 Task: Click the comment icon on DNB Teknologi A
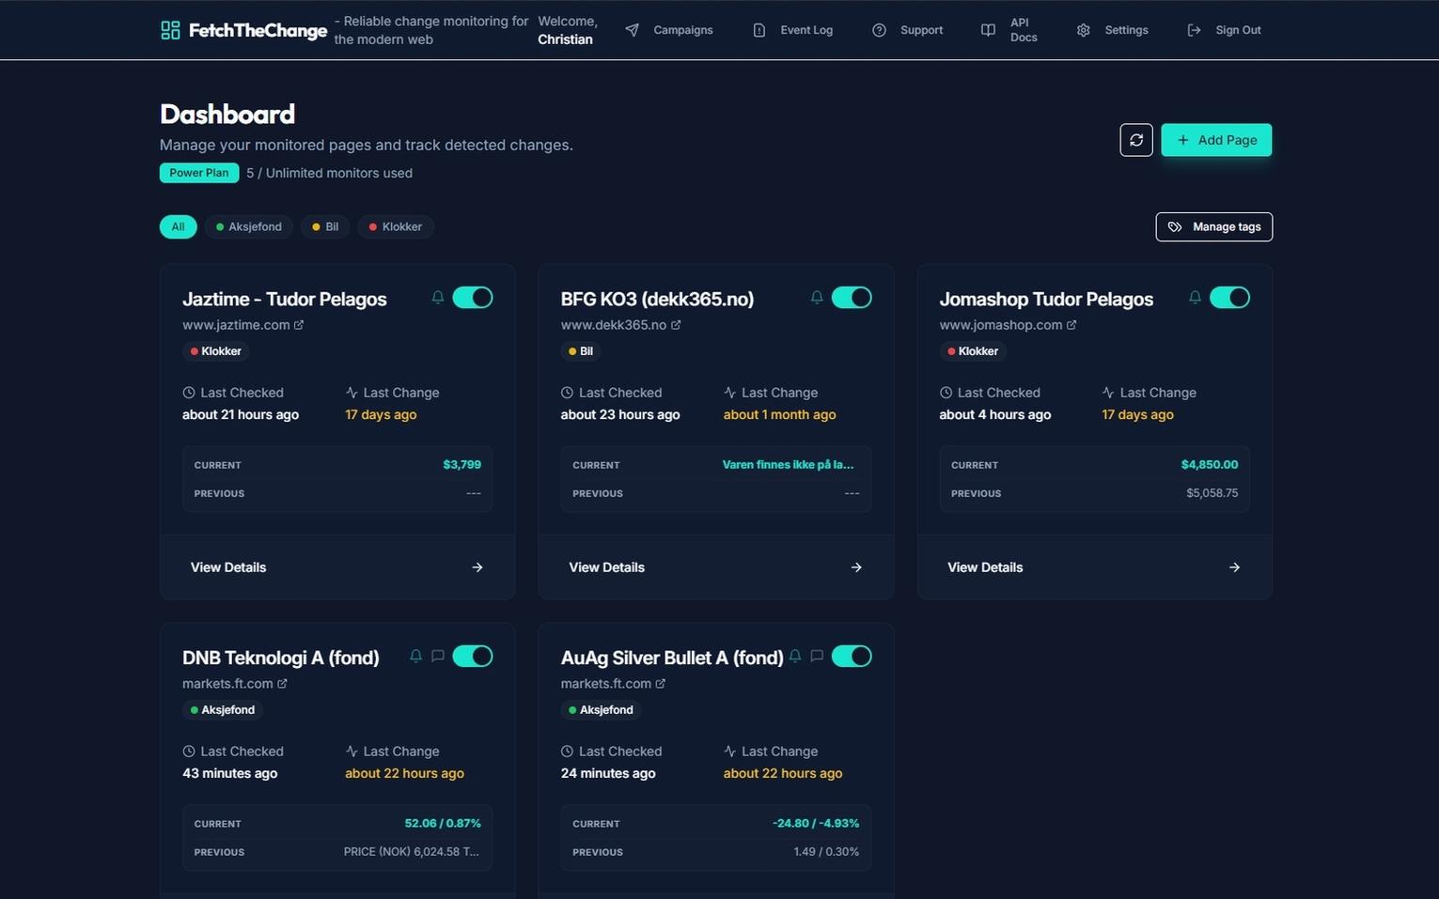tap(438, 656)
